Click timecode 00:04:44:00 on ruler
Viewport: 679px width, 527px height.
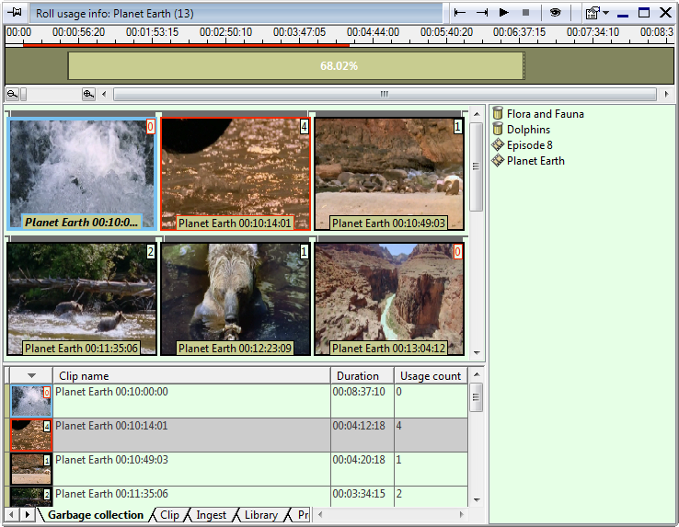(x=373, y=32)
